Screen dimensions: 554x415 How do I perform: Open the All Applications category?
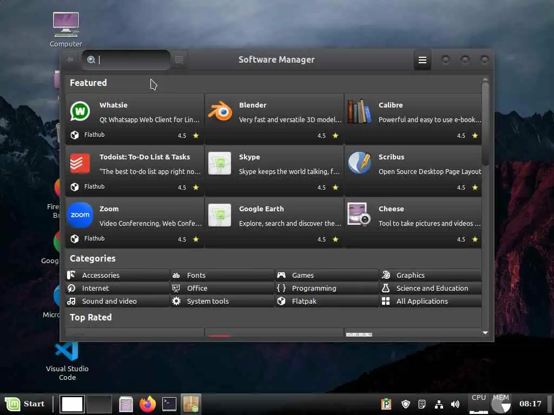point(431,301)
